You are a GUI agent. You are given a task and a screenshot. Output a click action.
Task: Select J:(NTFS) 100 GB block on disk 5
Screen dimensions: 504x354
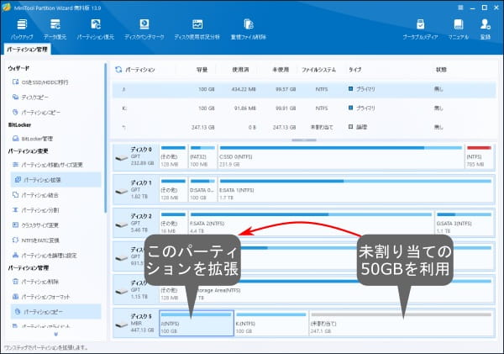click(x=197, y=324)
